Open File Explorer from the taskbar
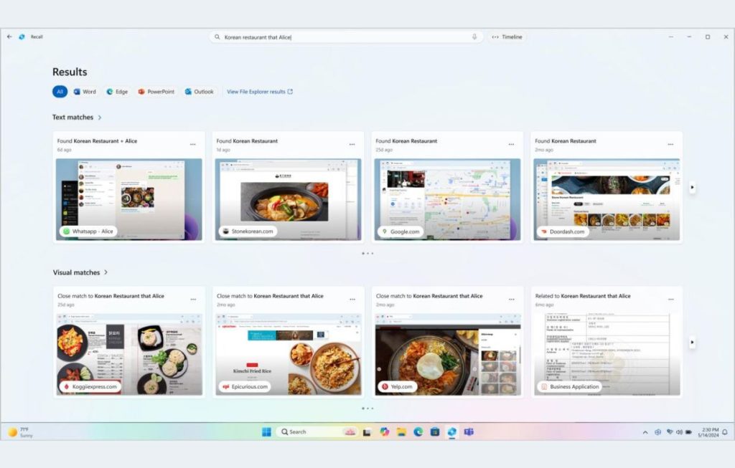 401,431
